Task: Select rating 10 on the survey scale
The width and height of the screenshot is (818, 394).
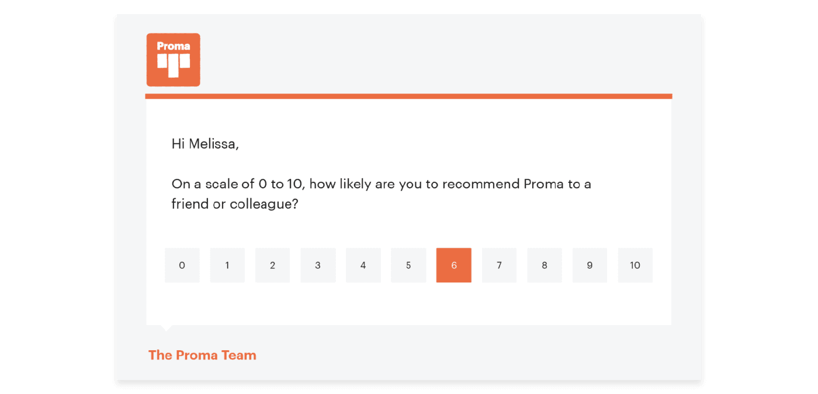Action: (x=635, y=265)
